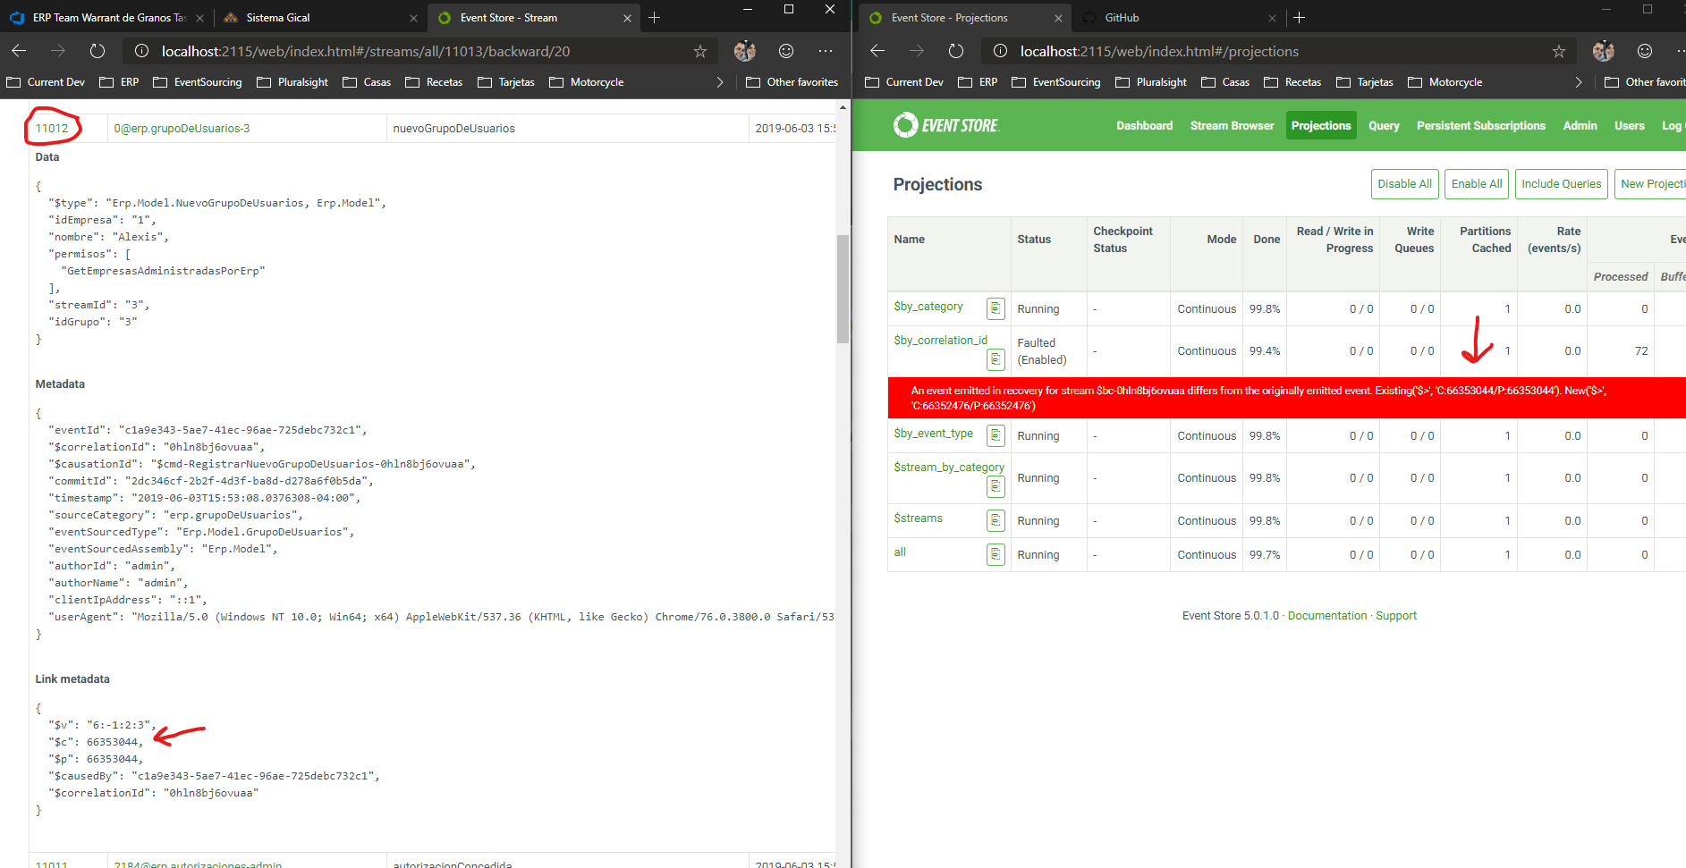The height and width of the screenshot is (868, 1686).
Task: Open the left browser settings ellipsis menu
Action: click(x=826, y=51)
